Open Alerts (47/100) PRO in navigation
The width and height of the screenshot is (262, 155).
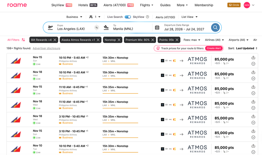(119, 5)
